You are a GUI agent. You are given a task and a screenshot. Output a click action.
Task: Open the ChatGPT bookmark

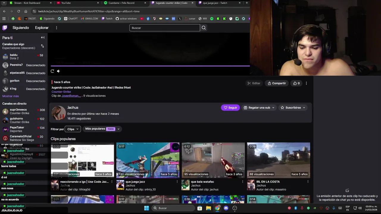pyautogui.click(x=71, y=18)
